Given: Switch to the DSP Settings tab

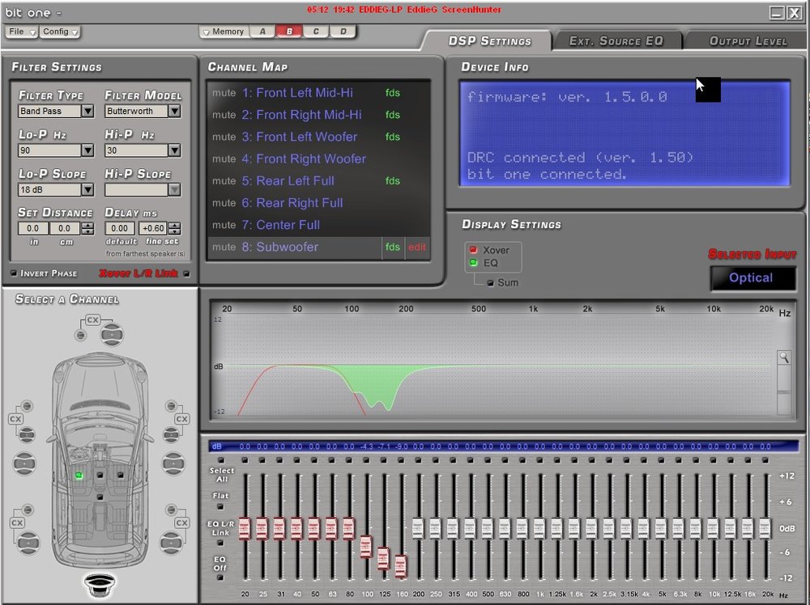Looking at the screenshot, I should 489,40.
